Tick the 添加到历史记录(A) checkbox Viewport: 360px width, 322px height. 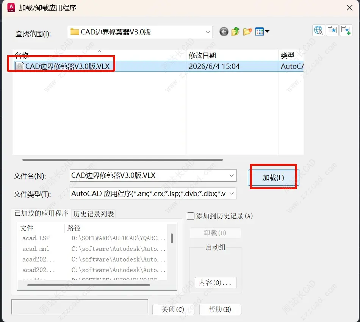coord(191,216)
